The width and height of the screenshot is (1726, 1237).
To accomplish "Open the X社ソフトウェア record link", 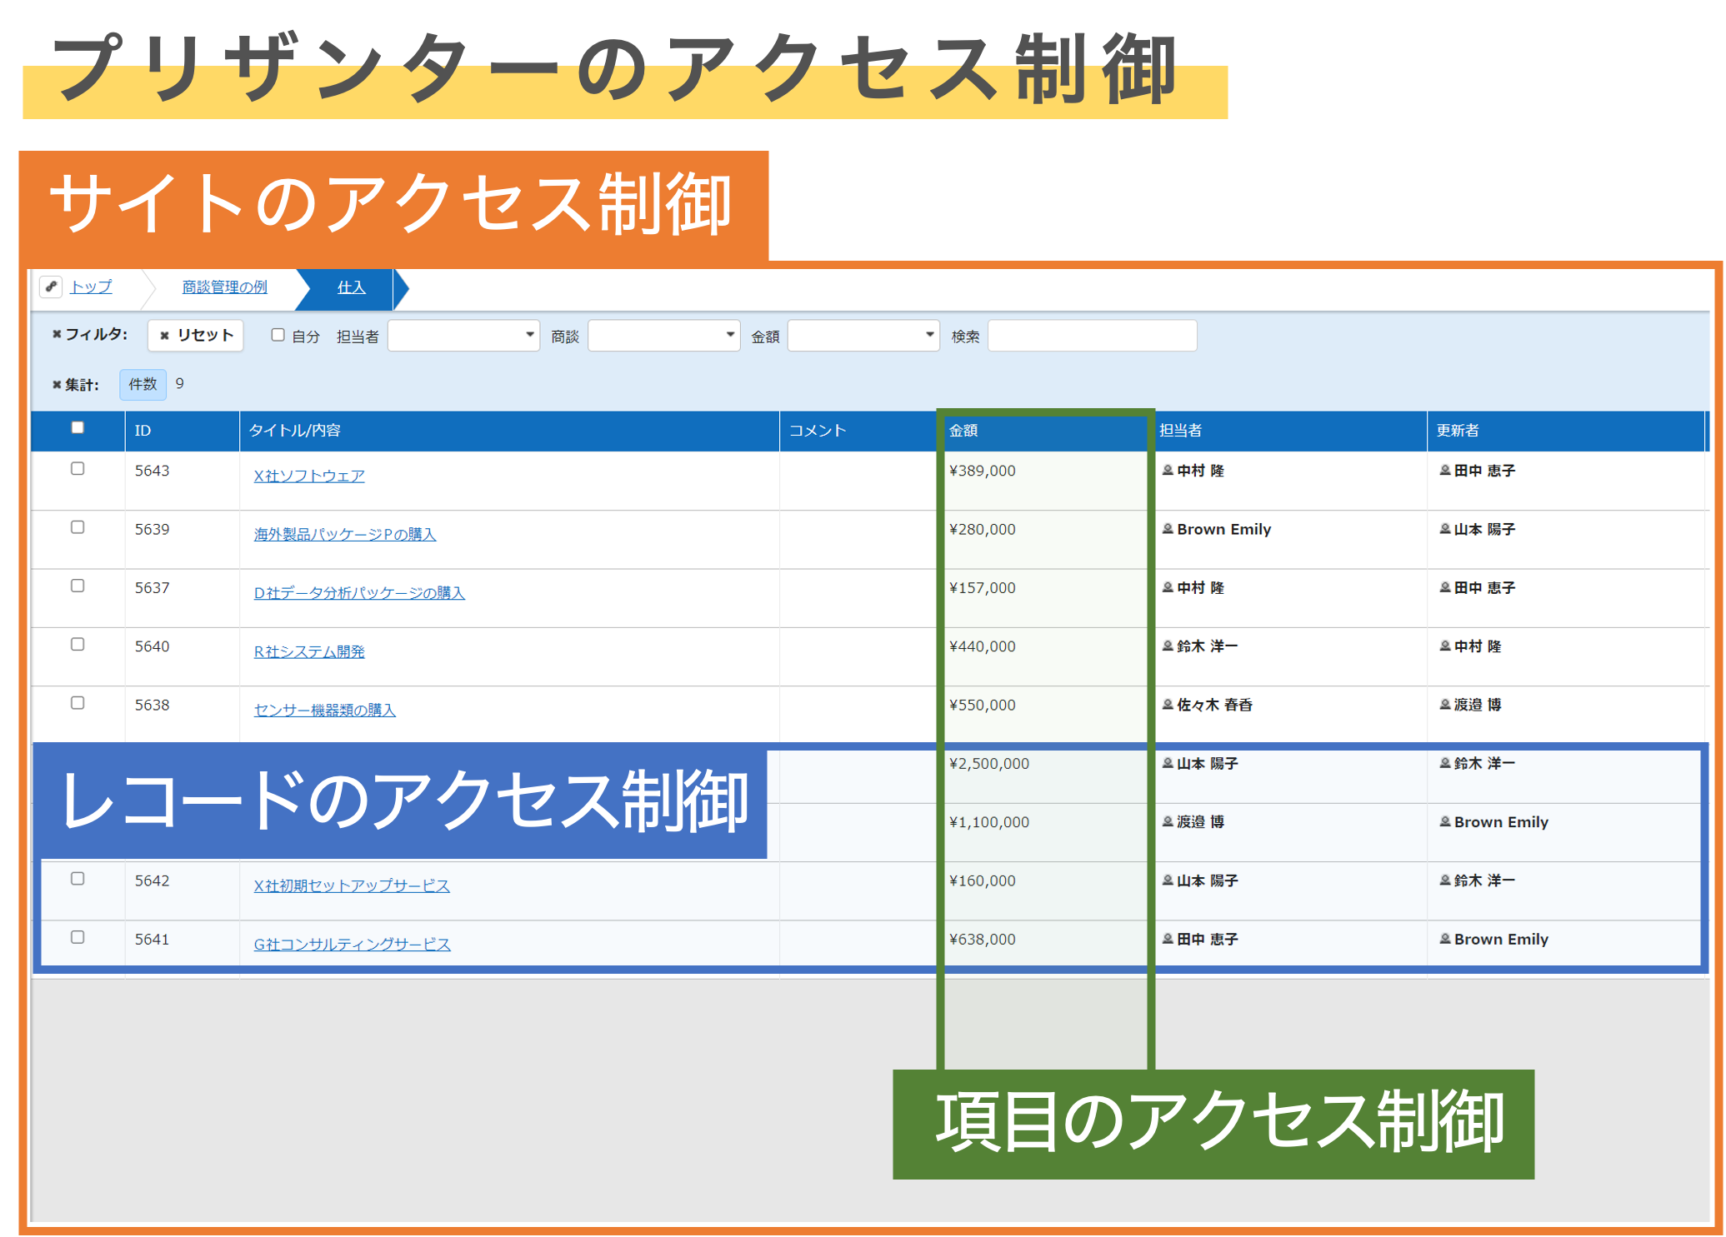I will [x=309, y=476].
